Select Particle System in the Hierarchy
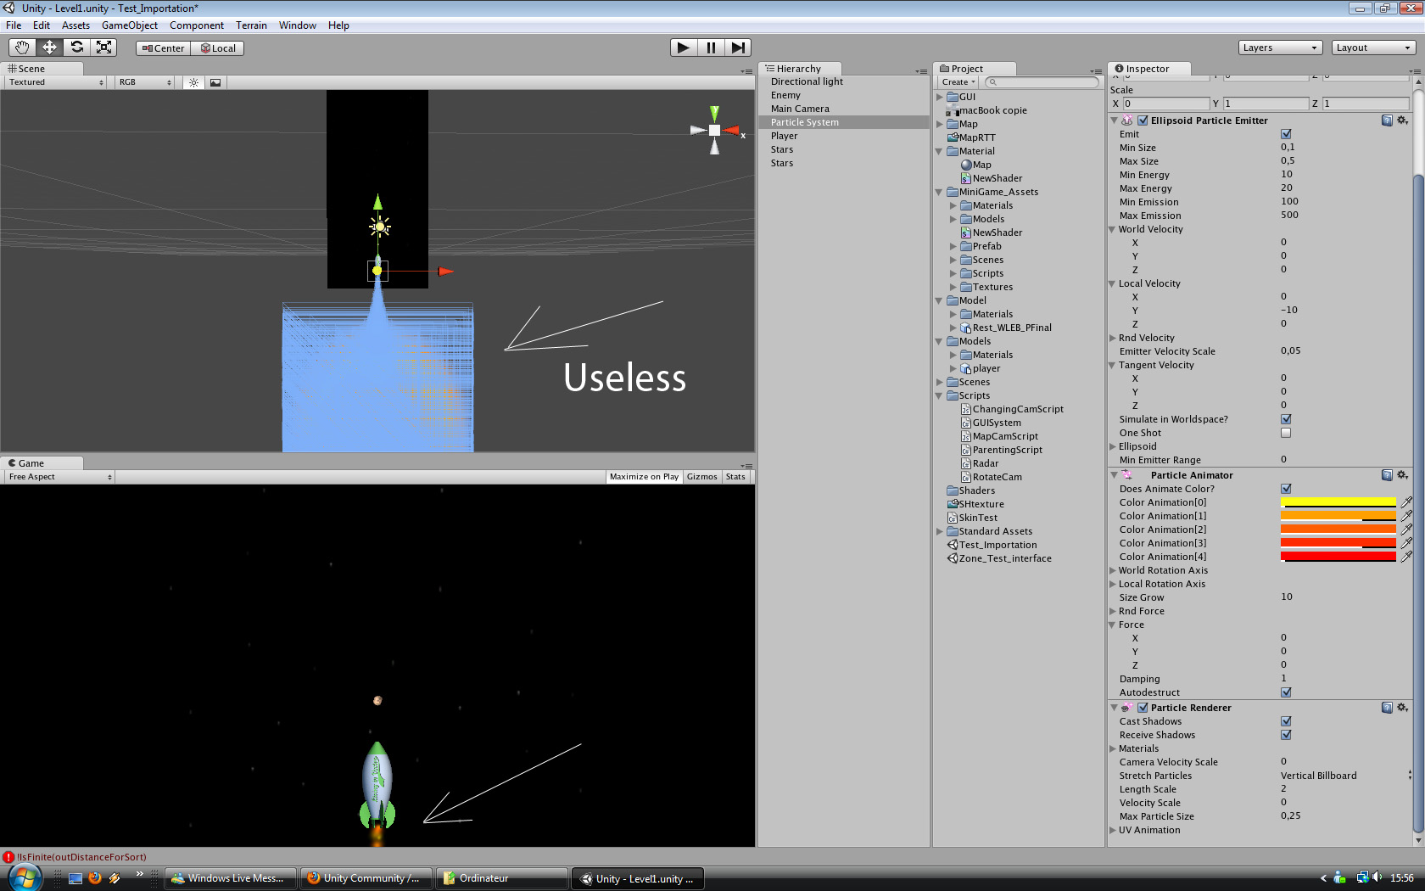This screenshot has height=891, width=1425. pyautogui.click(x=803, y=121)
